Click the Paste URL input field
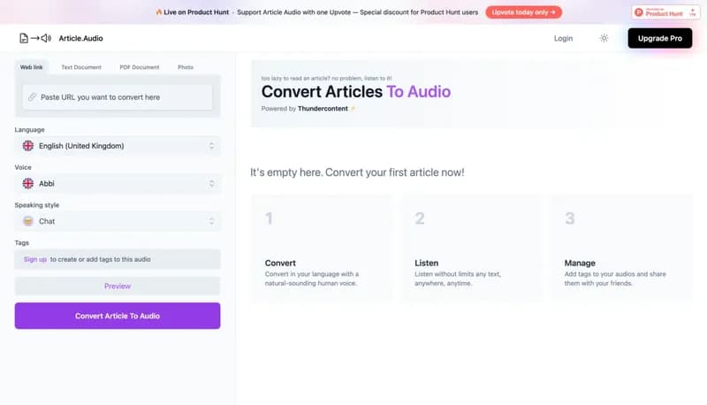 118,97
